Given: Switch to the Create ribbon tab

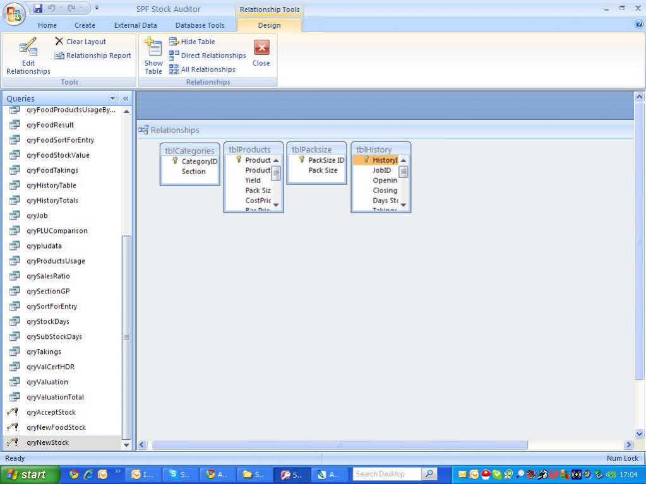Looking at the screenshot, I should click(x=85, y=25).
